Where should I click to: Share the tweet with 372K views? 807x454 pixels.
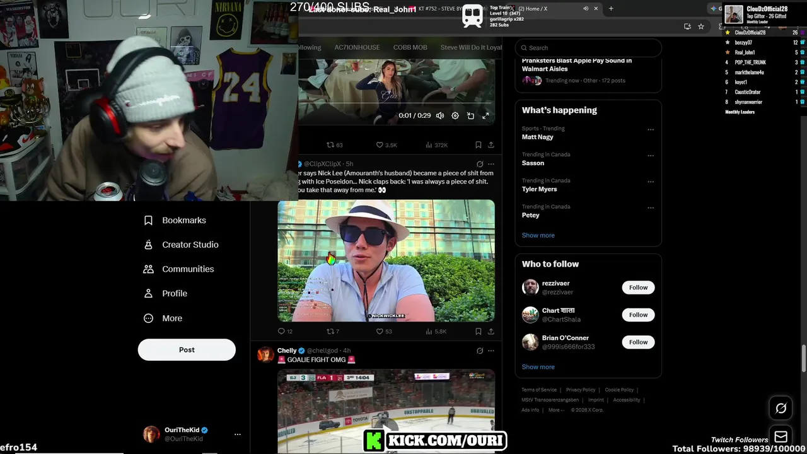point(491,145)
